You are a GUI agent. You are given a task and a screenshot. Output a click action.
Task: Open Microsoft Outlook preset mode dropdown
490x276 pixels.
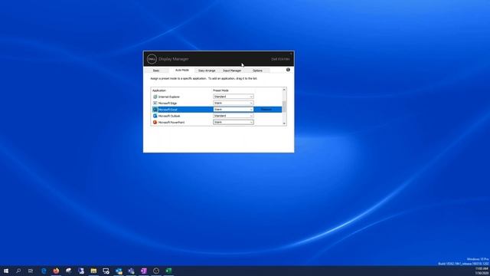[234, 116]
